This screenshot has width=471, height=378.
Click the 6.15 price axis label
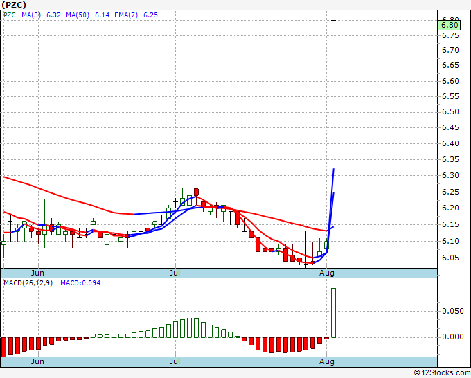point(450,224)
